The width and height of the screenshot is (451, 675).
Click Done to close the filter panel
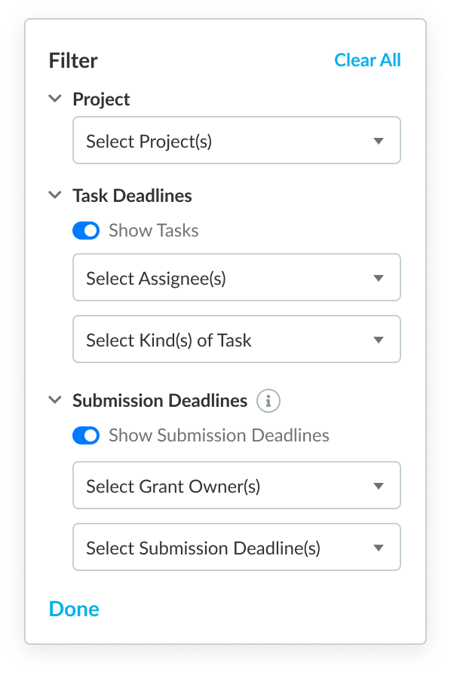coord(74,609)
